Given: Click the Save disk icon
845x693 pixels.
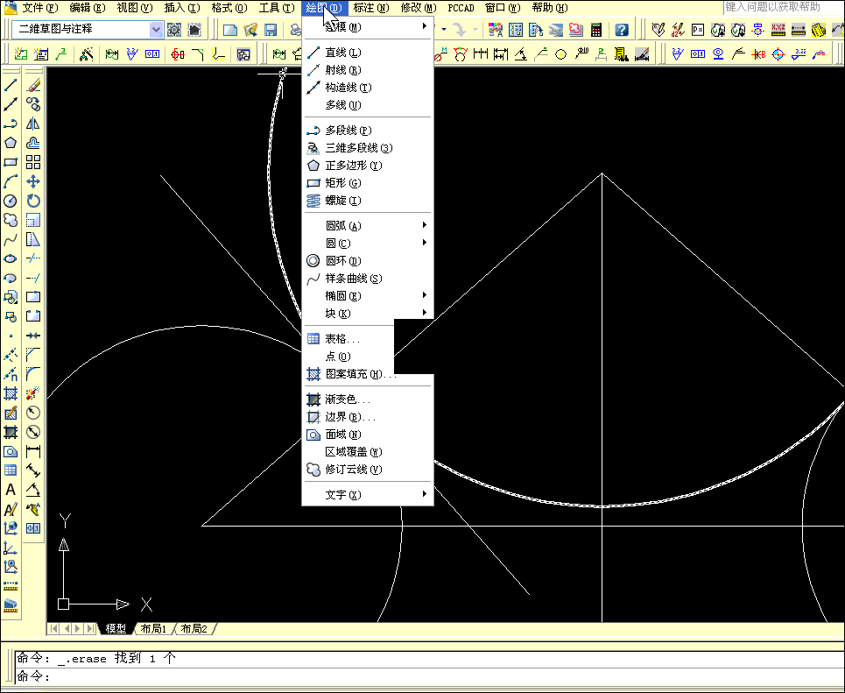Looking at the screenshot, I should [x=271, y=29].
